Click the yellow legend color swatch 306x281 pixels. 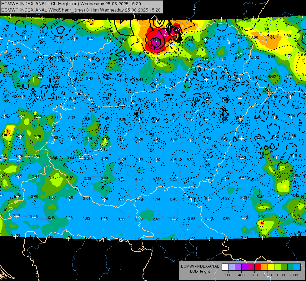point(271,267)
